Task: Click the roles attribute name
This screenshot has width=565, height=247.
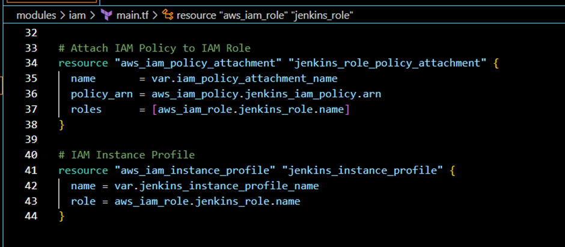Action: tap(86, 109)
